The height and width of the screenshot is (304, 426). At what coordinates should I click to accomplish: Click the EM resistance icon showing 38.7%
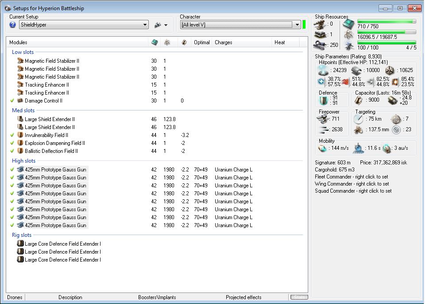321,81
